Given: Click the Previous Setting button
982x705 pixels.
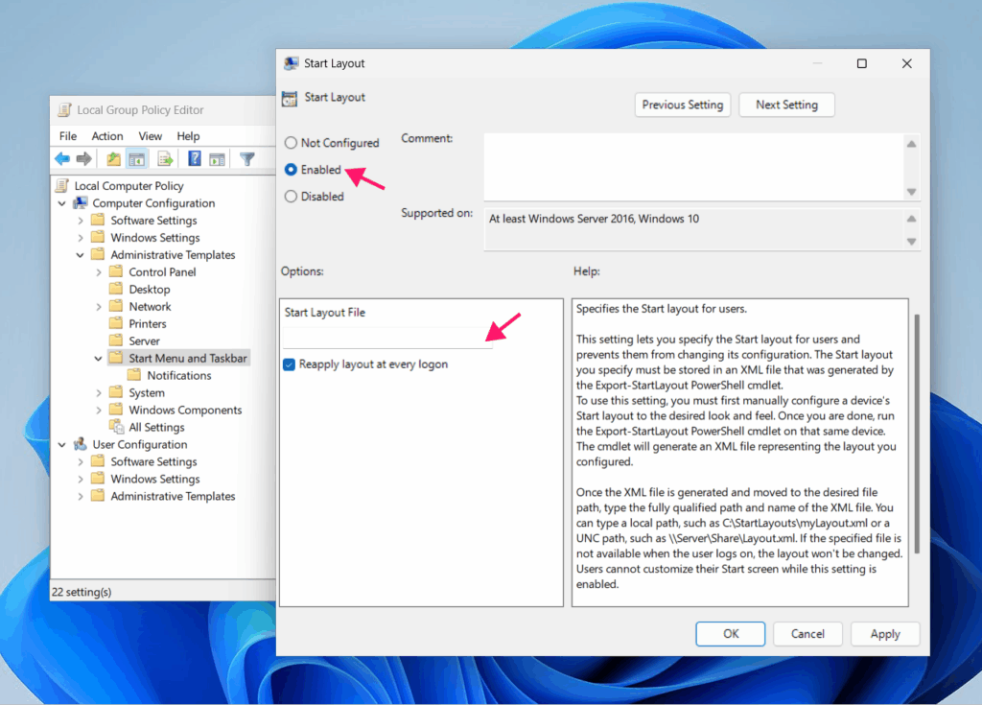Looking at the screenshot, I should tap(683, 105).
